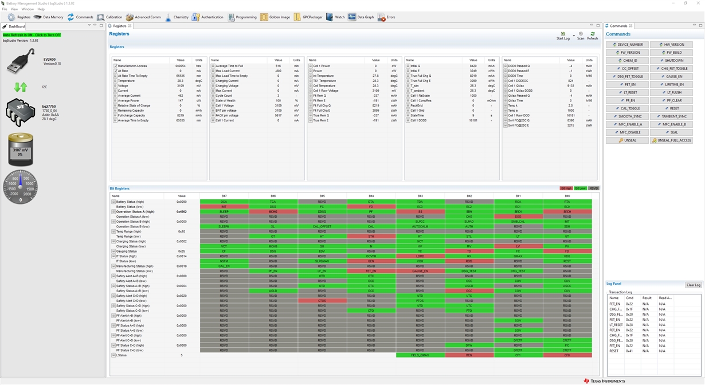Screen dimensions: 705x385
Task: Click the GAUGE_EN command button
Action: (x=672, y=77)
